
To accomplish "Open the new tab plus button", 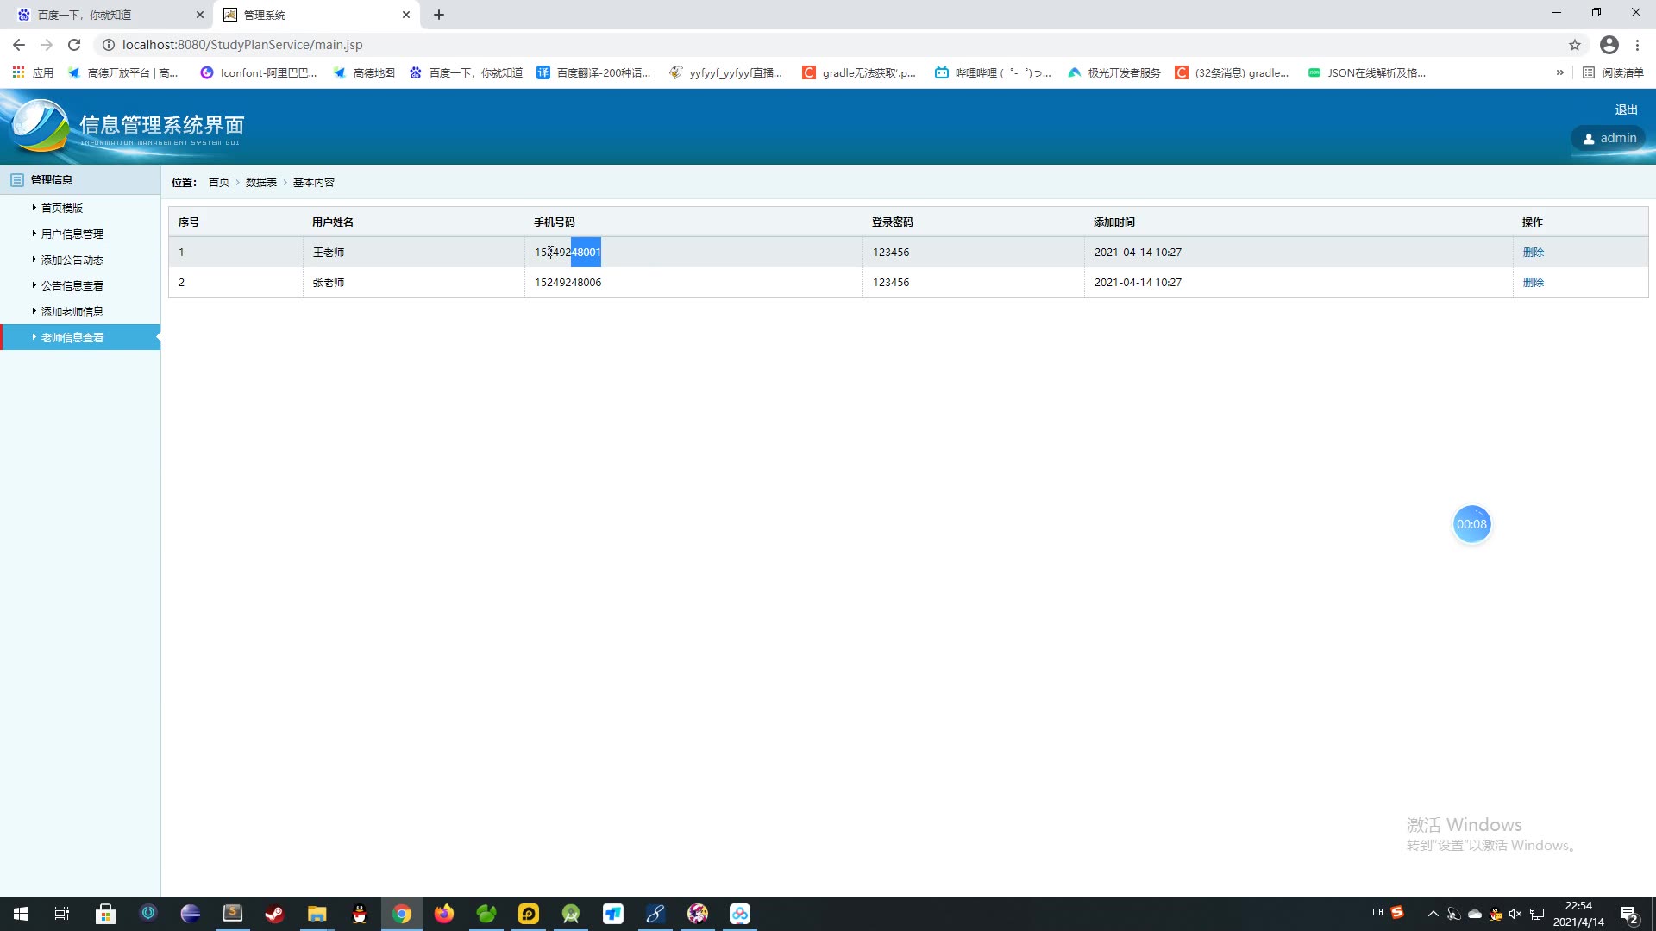I will [x=439, y=15].
